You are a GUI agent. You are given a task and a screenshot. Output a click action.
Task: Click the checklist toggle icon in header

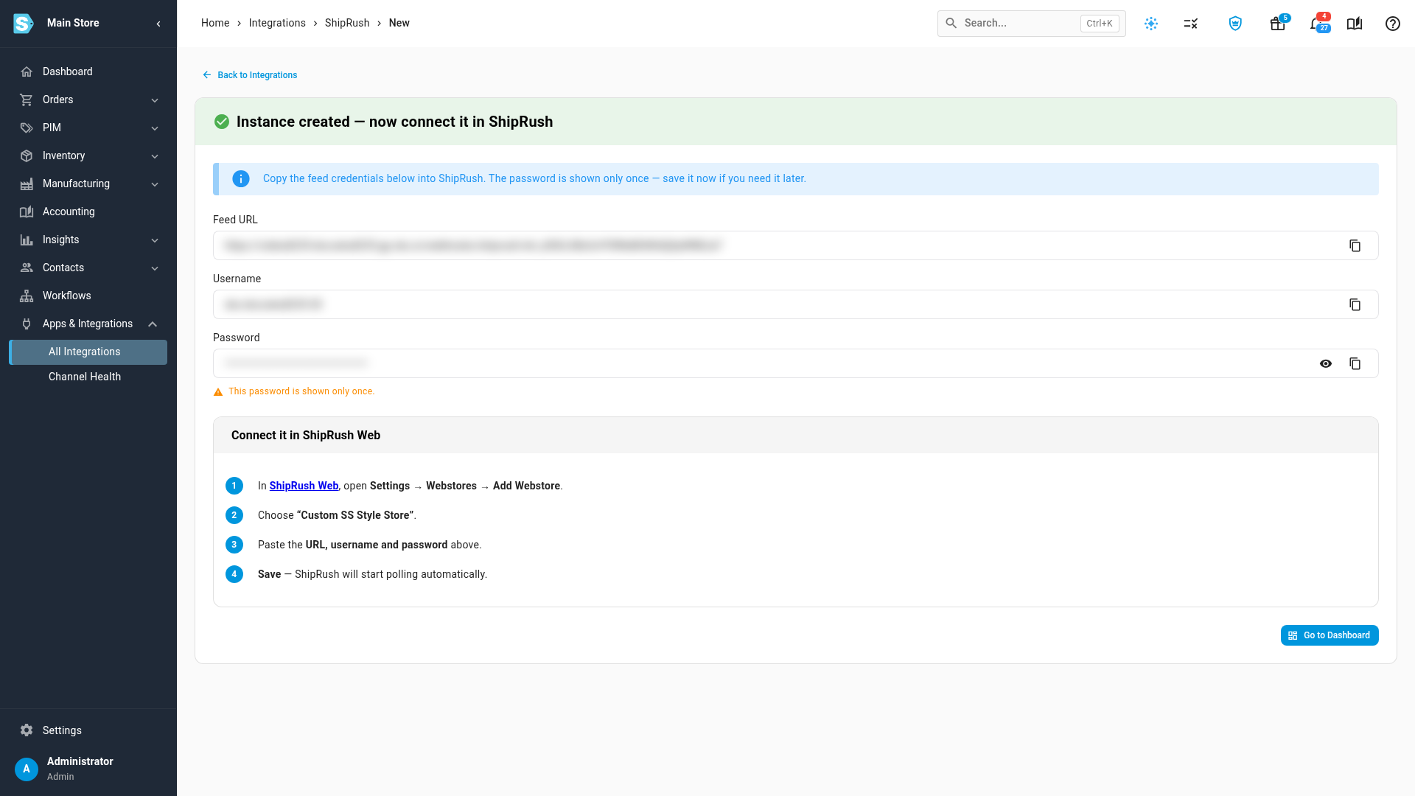[x=1191, y=24]
